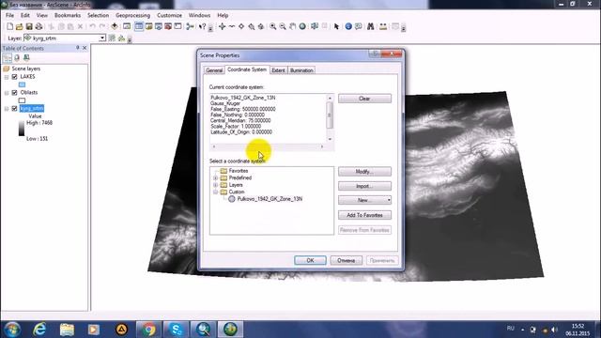Confirm the dialog with OK
The width and height of the screenshot is (601, 338).
coord(310,261)
